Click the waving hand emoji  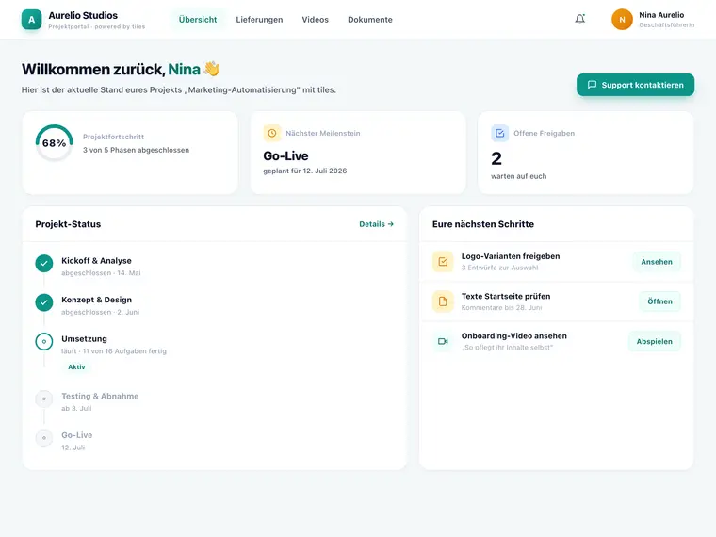pos(211,69)
